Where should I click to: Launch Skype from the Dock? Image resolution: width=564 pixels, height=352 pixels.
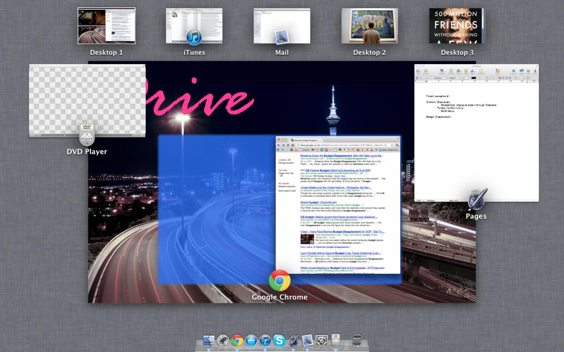[x=279, y=340]
